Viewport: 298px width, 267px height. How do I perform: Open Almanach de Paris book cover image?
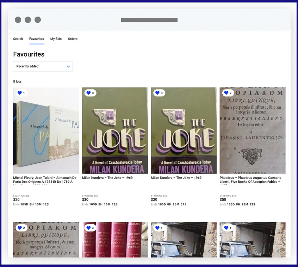point(46,131)
